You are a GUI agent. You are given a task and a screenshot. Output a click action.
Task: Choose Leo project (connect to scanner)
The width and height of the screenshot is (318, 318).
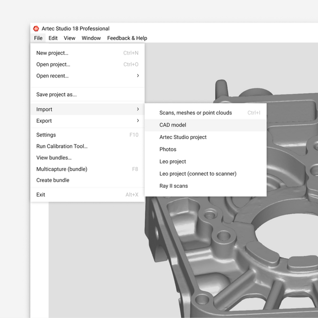pyautogui.click(x=205, y=174)
